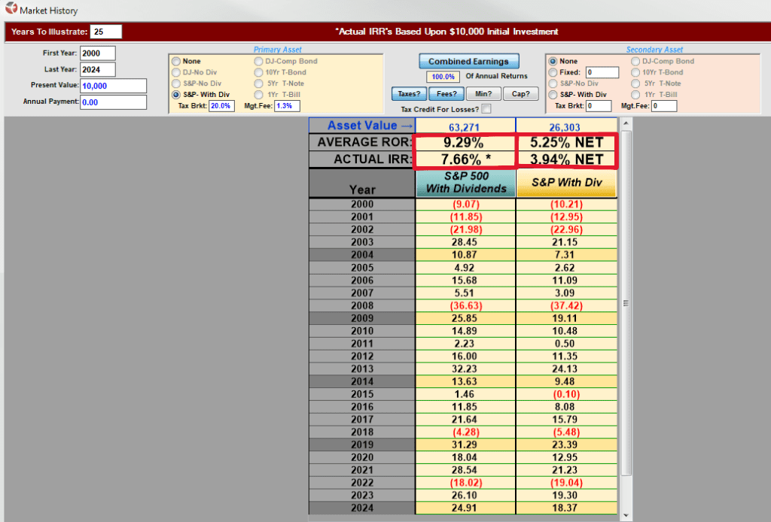771x522 pixels.
Task: Pick DJ-Comp Bond under Secondary Asset
Action: pos(635,62)
